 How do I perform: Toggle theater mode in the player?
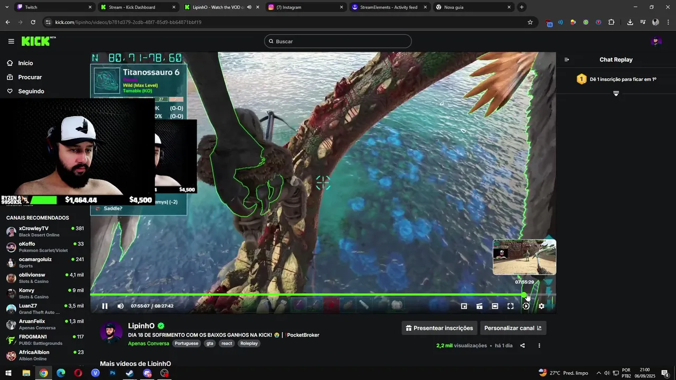[495, 306]
